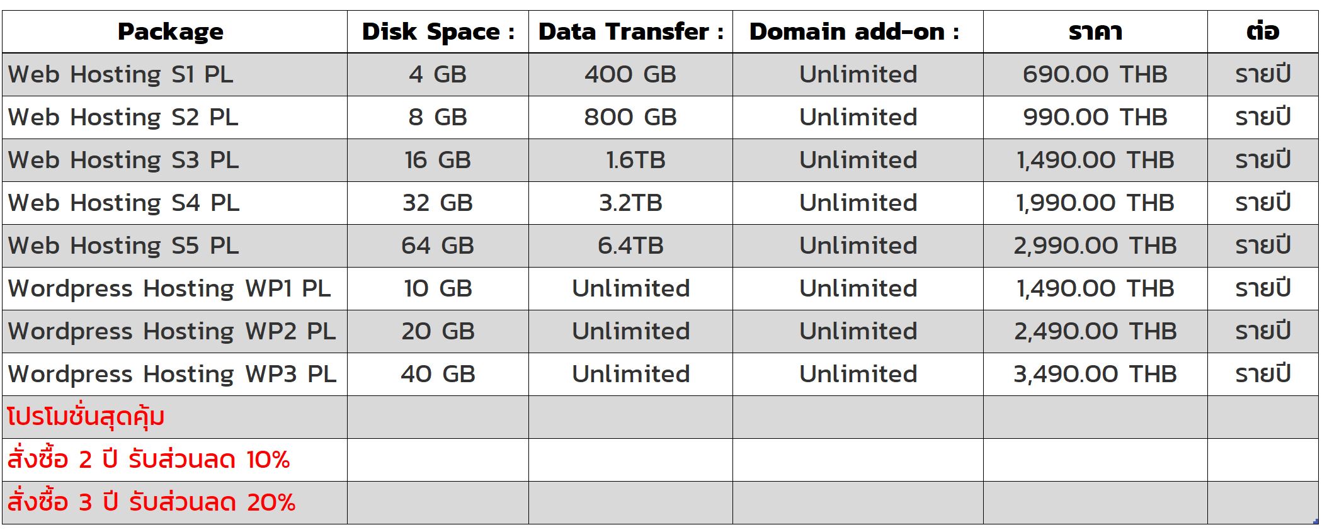
Task: Select the Data Transfer header cell
Action: [x=630, y=31]
